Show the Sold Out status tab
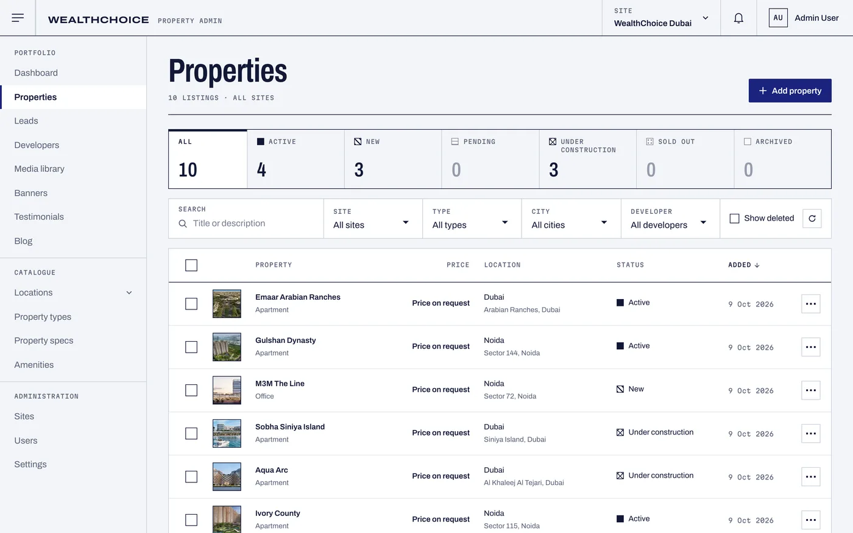Viewport: 853px width, 533px height. click(x=685, y=159)
